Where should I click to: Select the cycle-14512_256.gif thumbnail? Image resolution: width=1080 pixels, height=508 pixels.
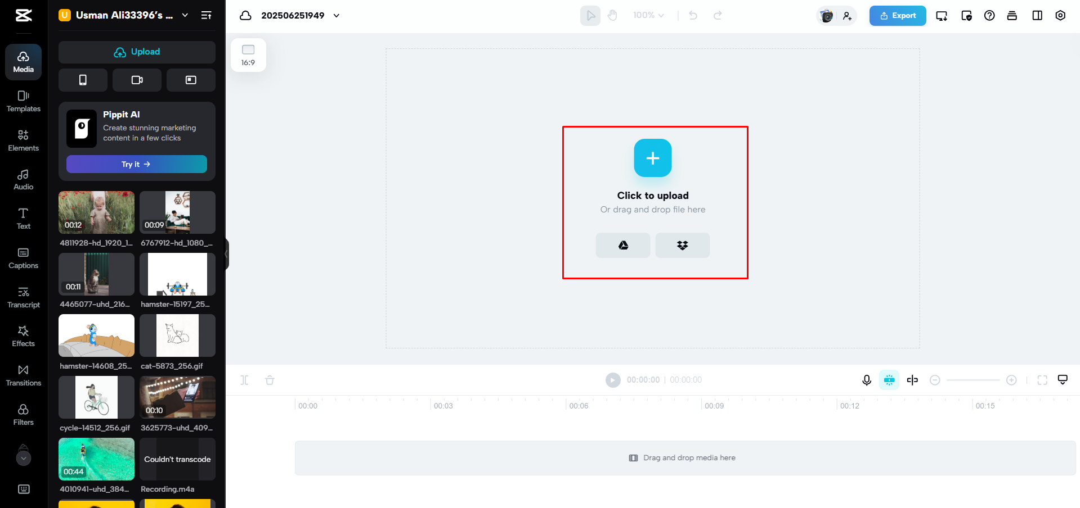[x=97, y=397]
